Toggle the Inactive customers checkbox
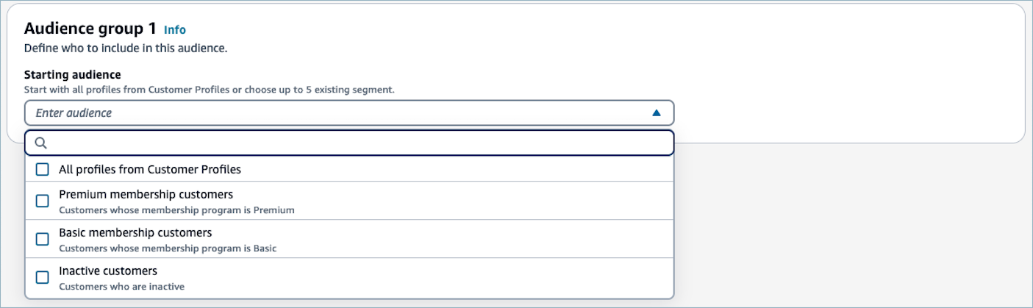1033x308 pixels. point(43,277)
